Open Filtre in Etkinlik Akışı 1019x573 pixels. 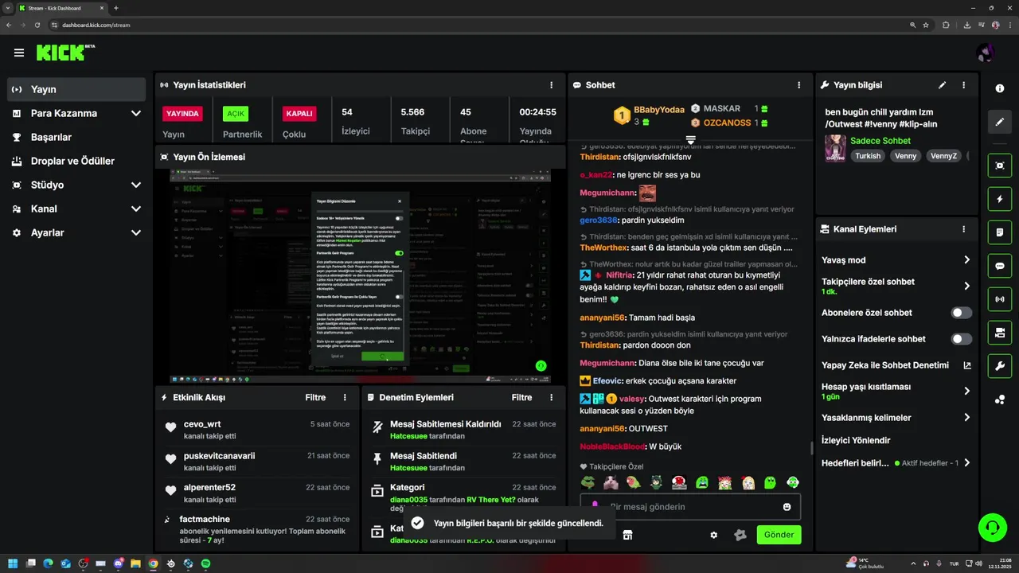[315, 397]
